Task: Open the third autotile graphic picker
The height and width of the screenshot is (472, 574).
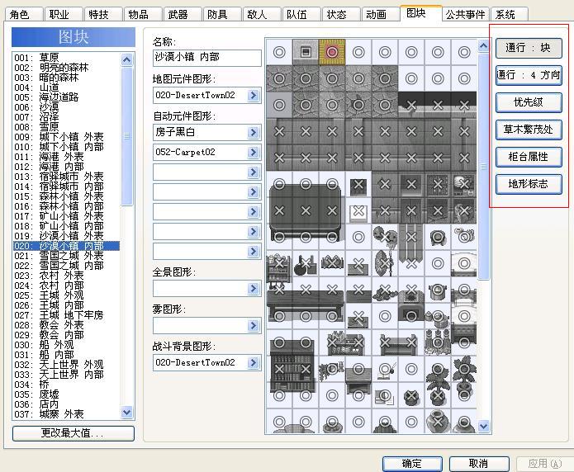Action: [x=253, y=172]
